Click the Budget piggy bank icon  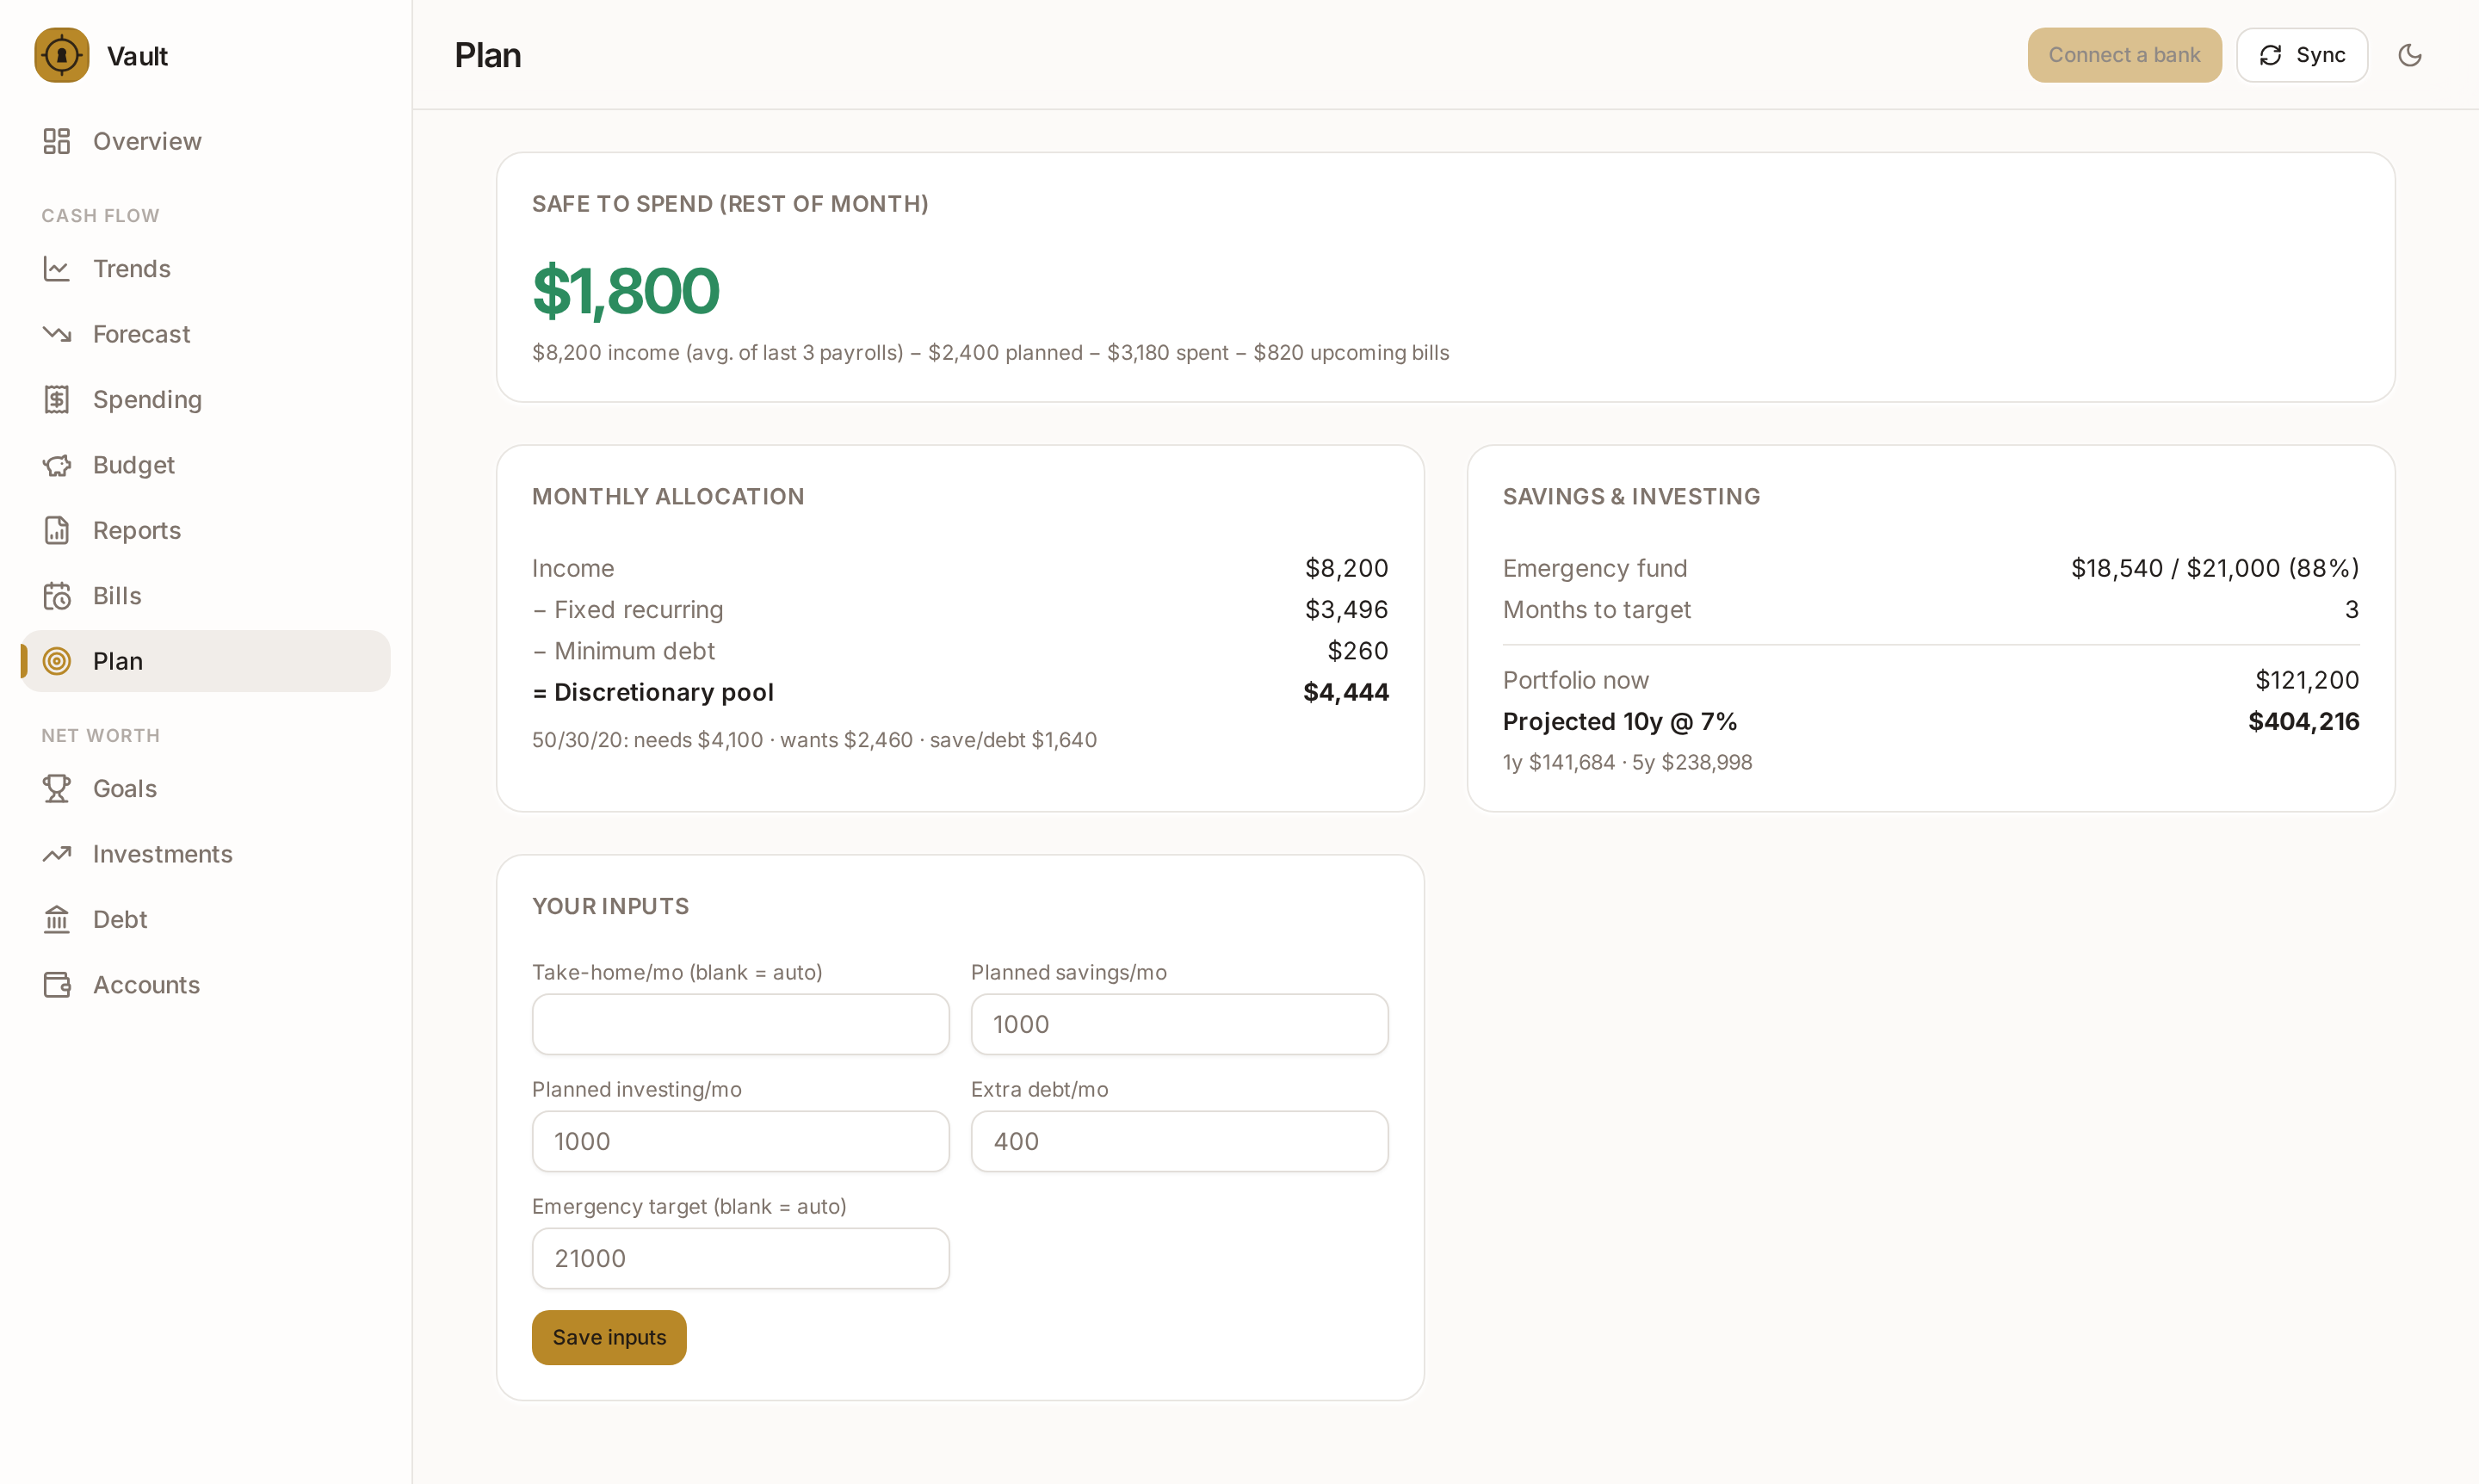[57, 465]
